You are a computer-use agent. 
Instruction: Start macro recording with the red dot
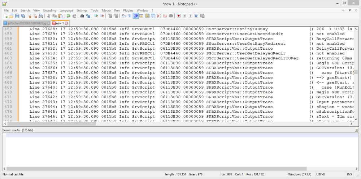click(179, 16)
